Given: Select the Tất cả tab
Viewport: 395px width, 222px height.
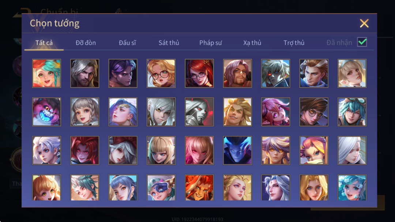Looking at the screenshot, I should pyautogui.click(x=44, y=43).
